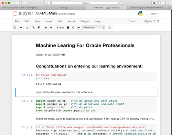Insert a cell below with plus icon
Screen dimensions: 172x135
pos(21,28)
